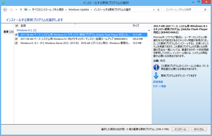Select the KB4034681 マンスリー品質ロールアップ row
The width and height of the screenshot is (212, 136).
pyautogui.click(x=83, y=39)
